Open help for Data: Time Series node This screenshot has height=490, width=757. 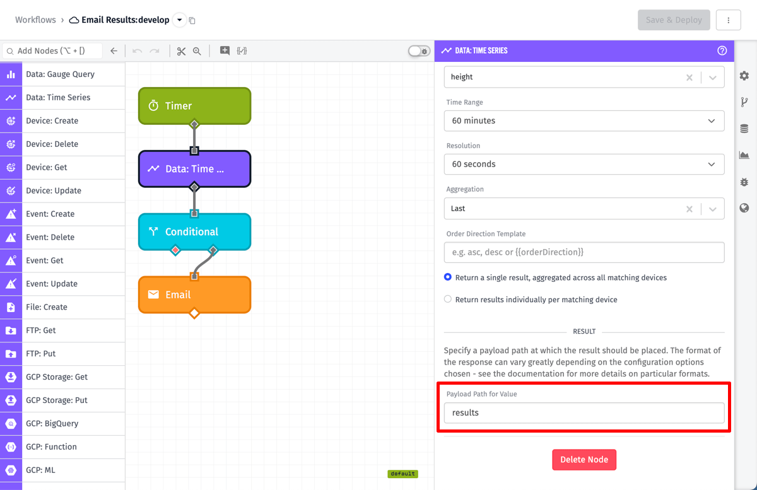(x=722, y=50)
